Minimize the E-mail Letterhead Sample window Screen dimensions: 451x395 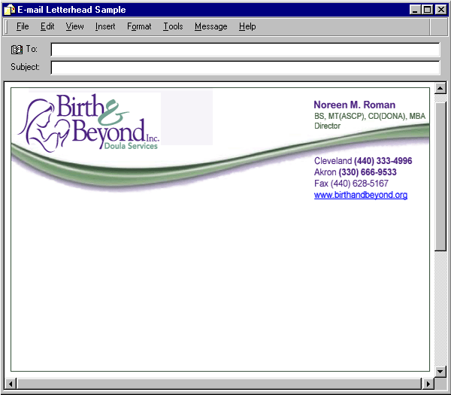[x=415, y=10]
